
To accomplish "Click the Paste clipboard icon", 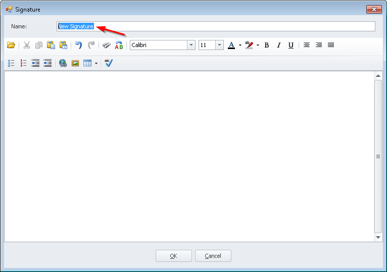I will pos(51,45).
